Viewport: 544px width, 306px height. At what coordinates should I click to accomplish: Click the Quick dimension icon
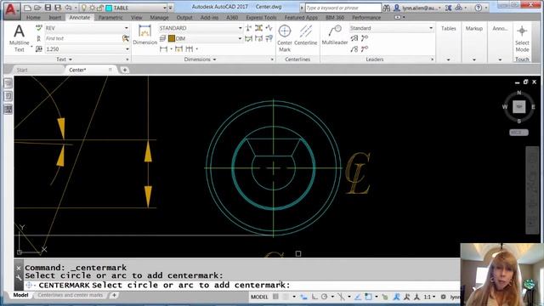point(178,49)
